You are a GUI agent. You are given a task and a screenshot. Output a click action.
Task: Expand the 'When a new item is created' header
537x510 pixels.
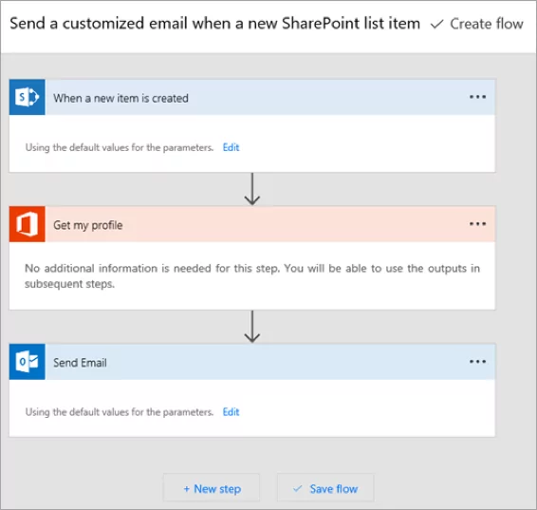(x=252, y=97)
